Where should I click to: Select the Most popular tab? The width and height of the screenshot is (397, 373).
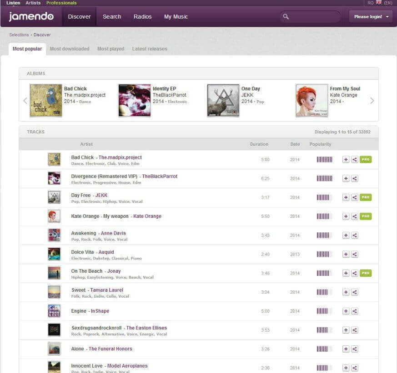point(27,49)
